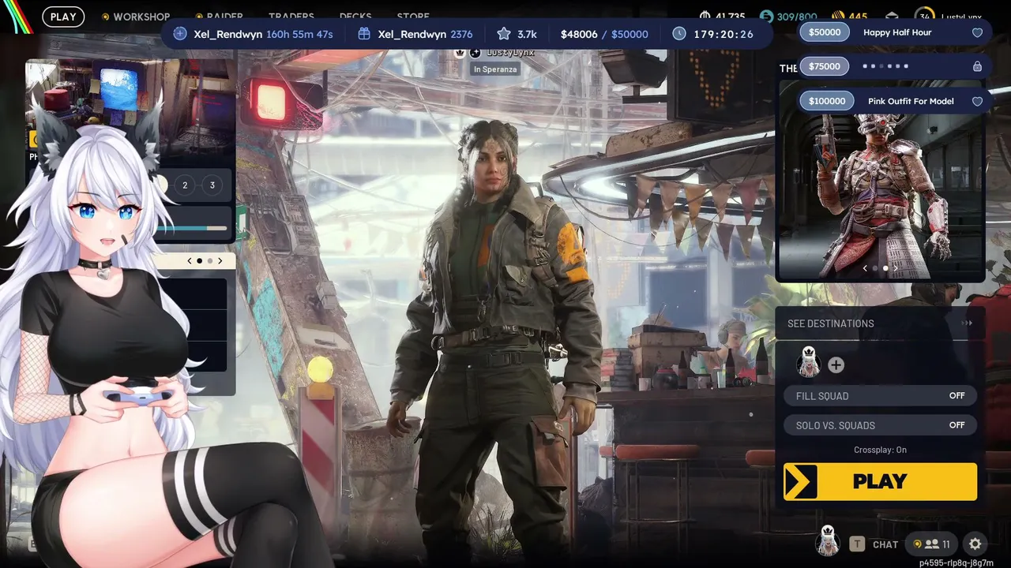Click the Pink Outfit For Model text
Viewport: 1011px width, 568px height.
tap(911, 101)
